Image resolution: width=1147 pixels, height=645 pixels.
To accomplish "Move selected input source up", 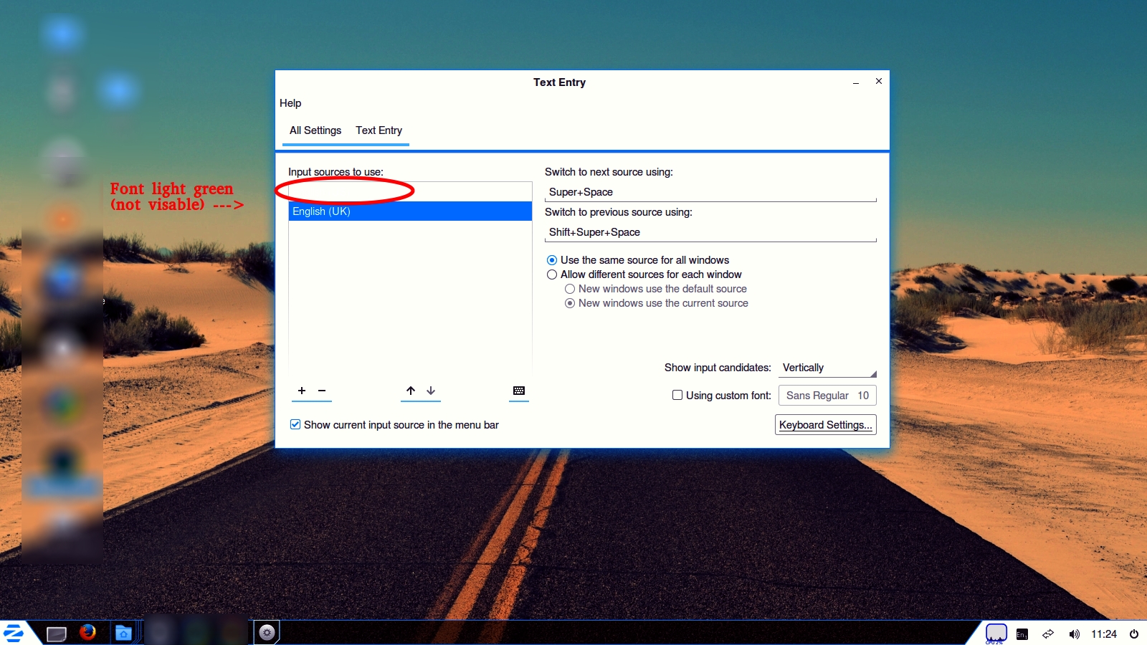I will point(411,391).
